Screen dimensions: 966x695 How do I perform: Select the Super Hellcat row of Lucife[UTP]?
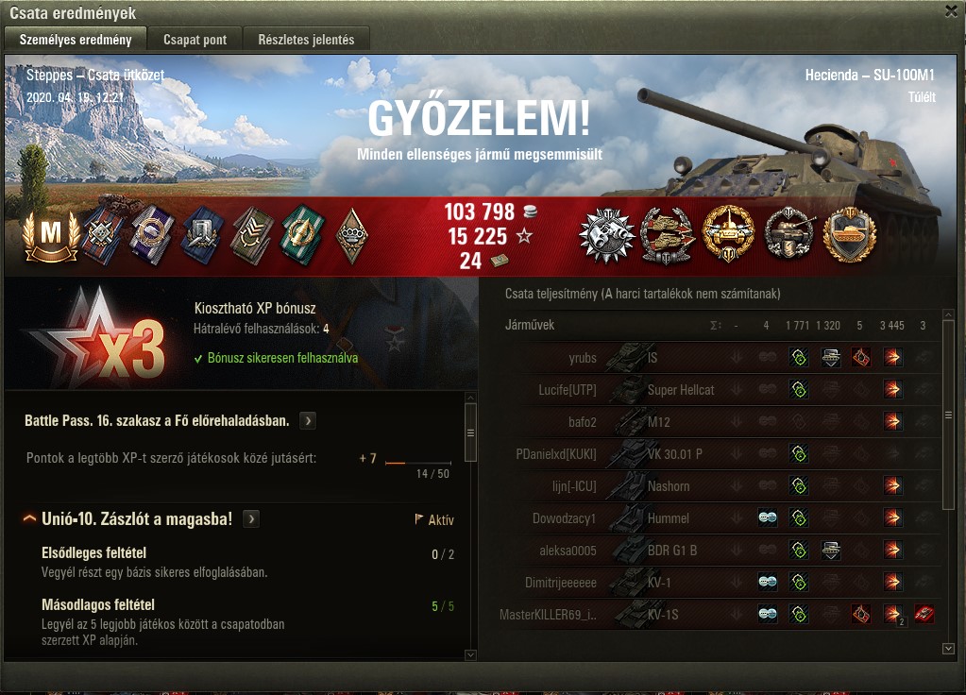[x=722, y=389]
